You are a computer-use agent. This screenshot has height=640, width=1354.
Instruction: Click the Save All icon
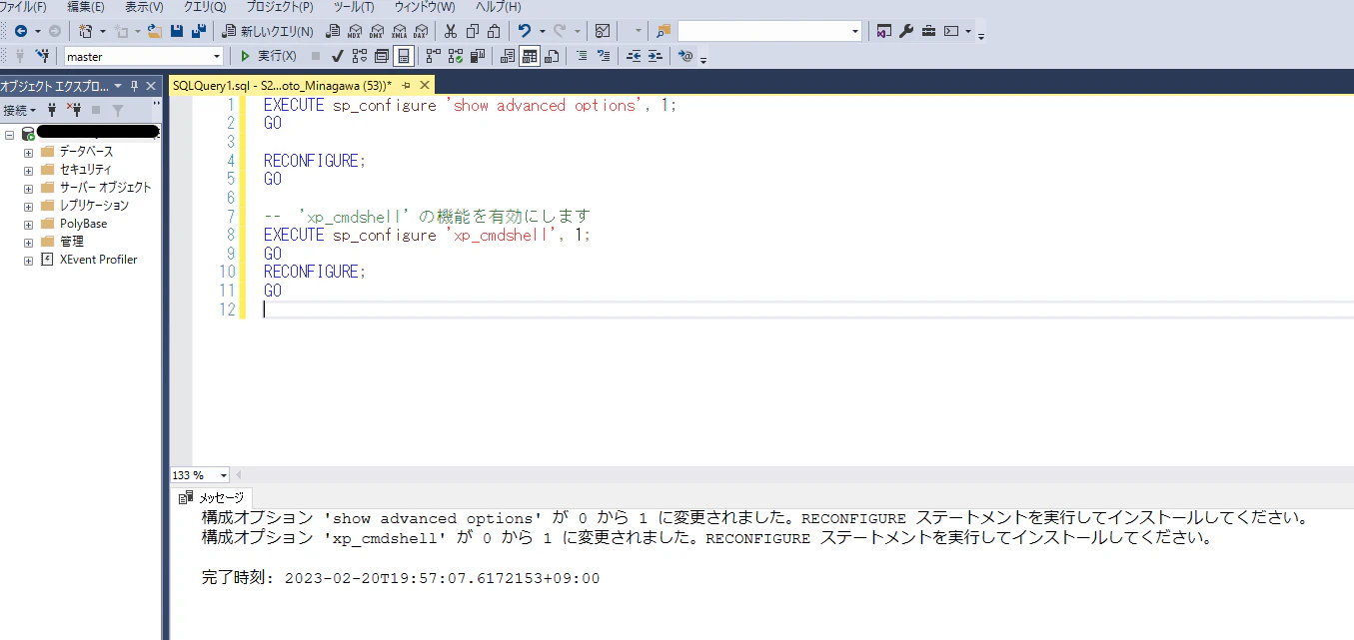click(198, 31)
